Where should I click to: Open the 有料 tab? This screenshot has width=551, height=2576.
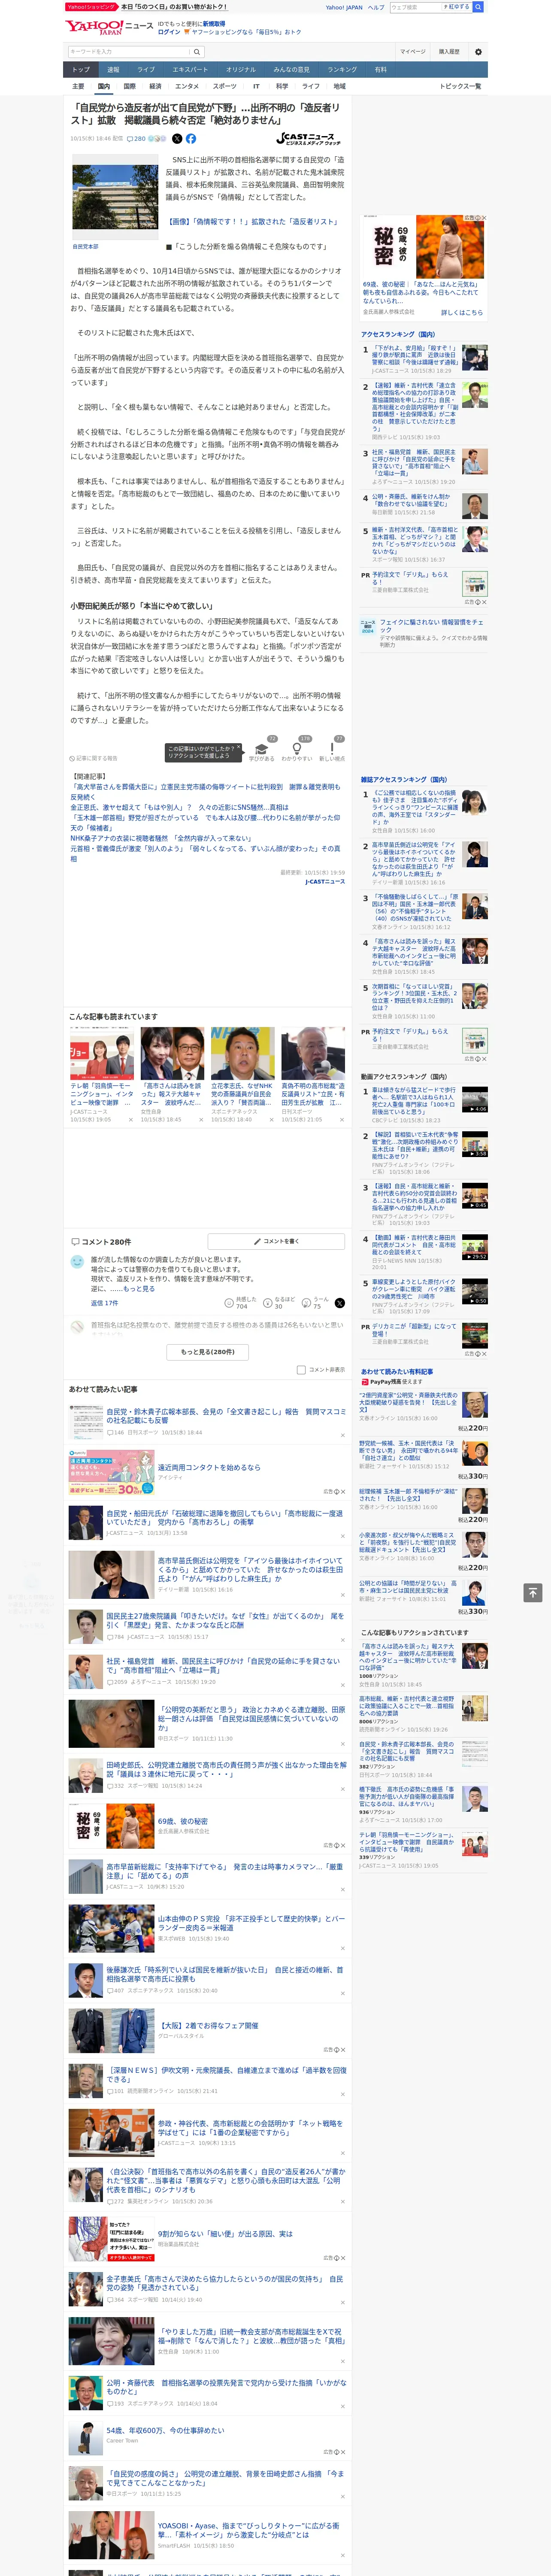click(x=380, y=70)
